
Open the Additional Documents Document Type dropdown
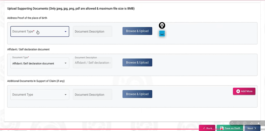click(x=40, y=94)
